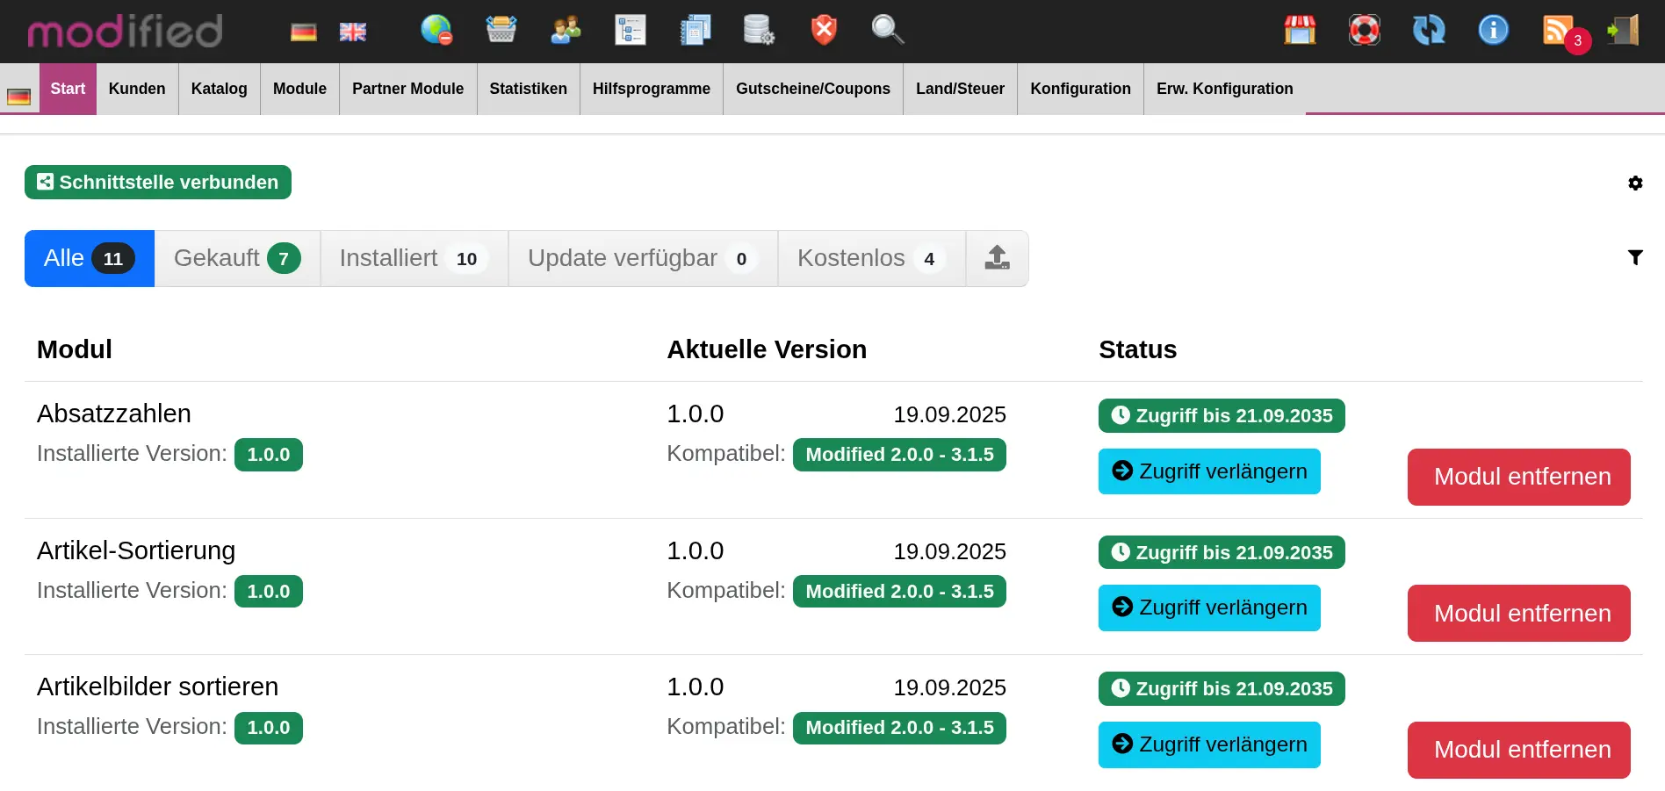Viewport: 1665px width, 791px height.
Task: Open the Hilfsprogramme menu
Action: 651,89
